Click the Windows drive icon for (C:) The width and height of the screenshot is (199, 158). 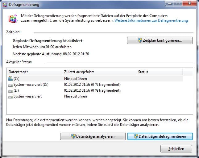tap(10, 79)
